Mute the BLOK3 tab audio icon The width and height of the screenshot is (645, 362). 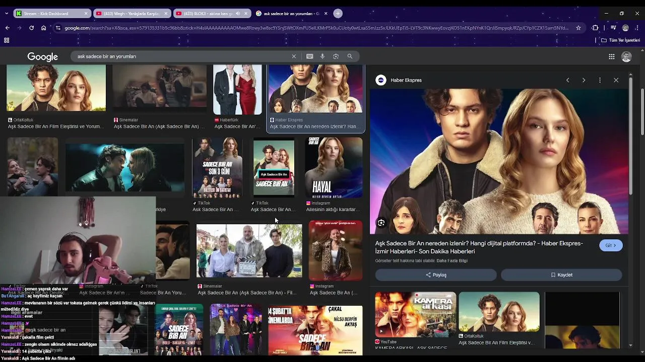click(238, 14)
